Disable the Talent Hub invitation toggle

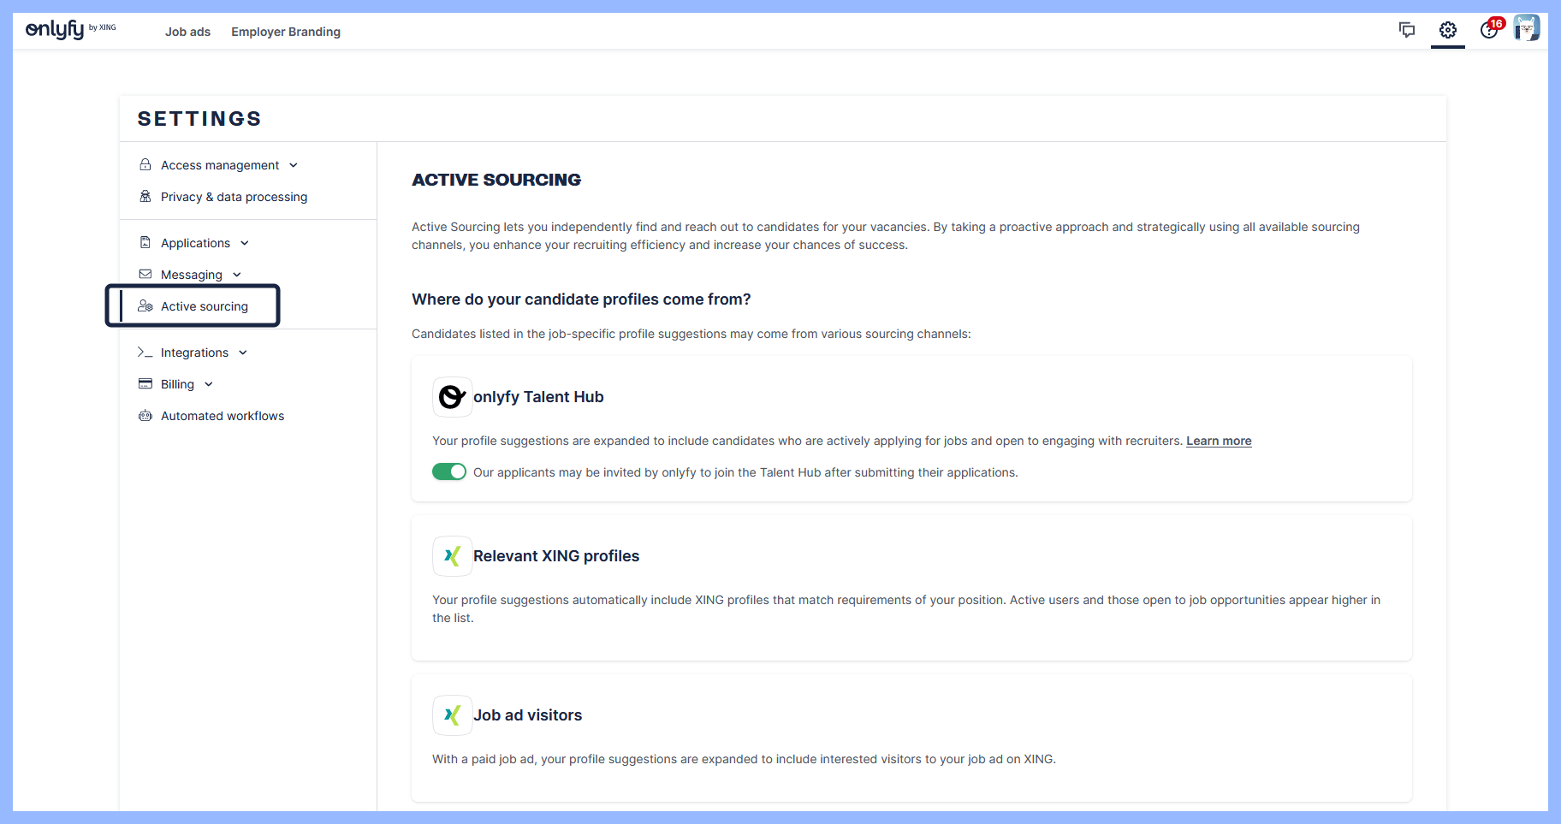tap(449, 472)
